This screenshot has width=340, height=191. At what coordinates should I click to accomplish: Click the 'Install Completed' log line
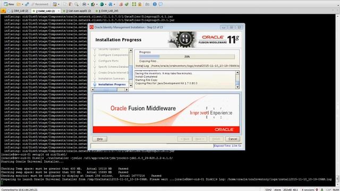(x=146, y=76)
